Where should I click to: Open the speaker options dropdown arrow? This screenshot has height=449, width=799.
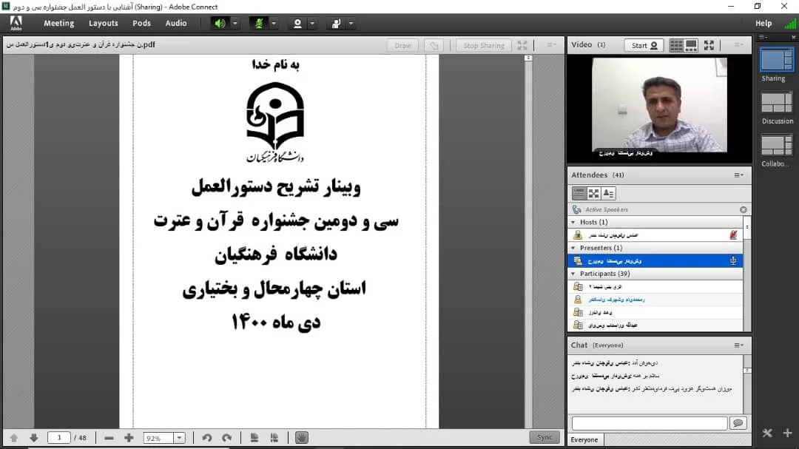click(x=235, y=24)
